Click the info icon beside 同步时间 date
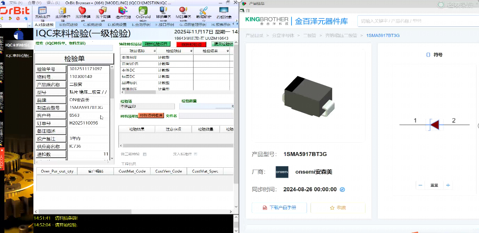 (342, 189)
